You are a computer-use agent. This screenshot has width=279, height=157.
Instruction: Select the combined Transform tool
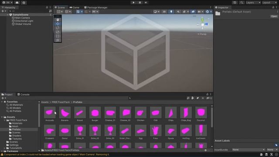58,40
